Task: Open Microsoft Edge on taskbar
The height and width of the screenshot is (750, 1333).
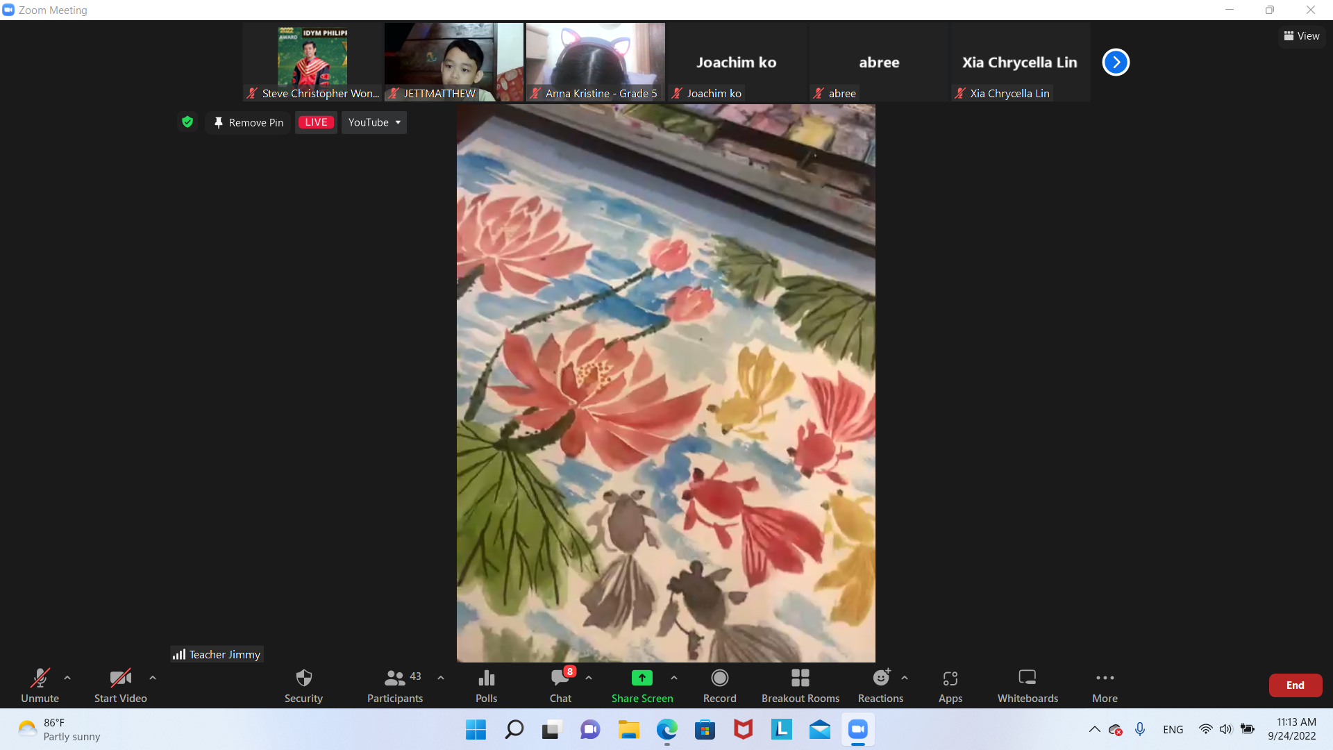Action: (666, 730)
